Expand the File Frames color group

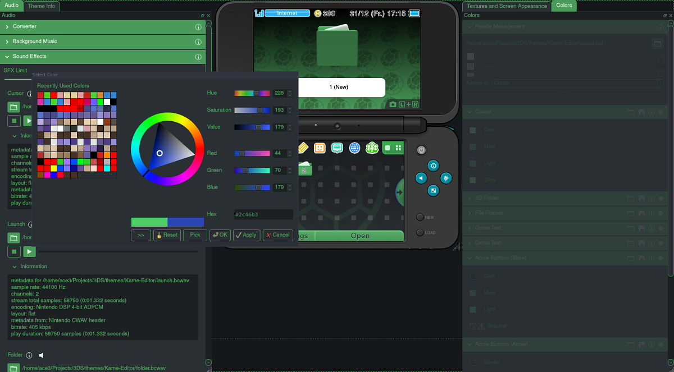click(470, 213)
